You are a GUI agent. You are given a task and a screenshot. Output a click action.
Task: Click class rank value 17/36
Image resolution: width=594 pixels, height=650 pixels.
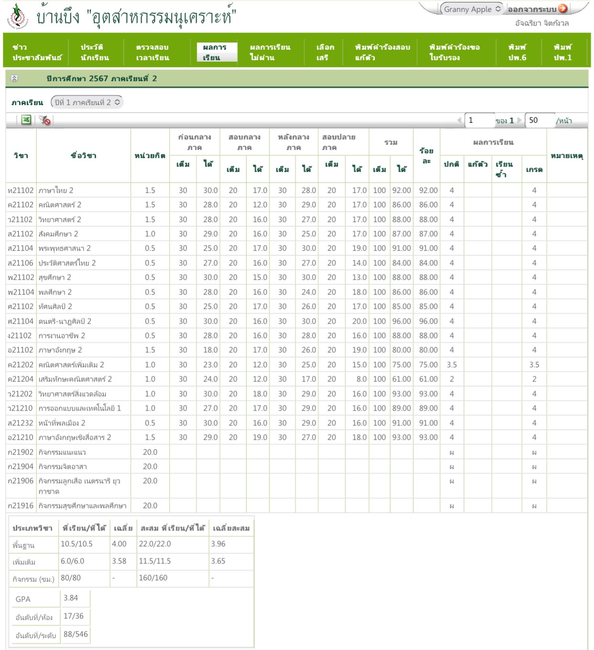click(74, 616)
